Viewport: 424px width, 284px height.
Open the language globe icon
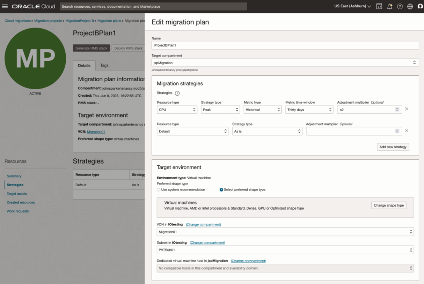(x=410, y=6)
